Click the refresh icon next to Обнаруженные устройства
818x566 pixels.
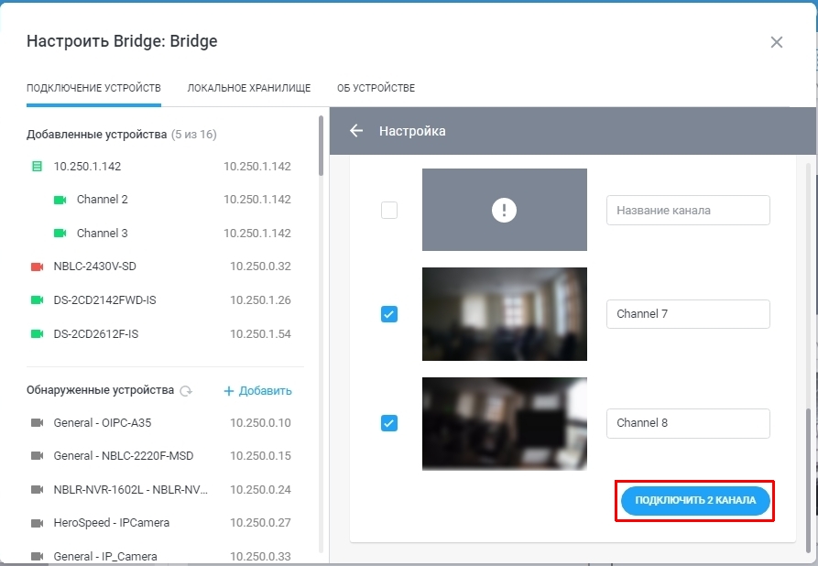[186, 391]
